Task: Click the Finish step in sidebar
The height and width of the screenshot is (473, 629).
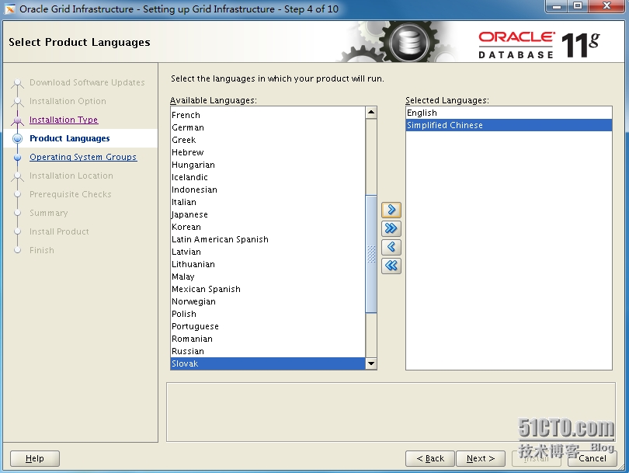Action: click(42, 250)
